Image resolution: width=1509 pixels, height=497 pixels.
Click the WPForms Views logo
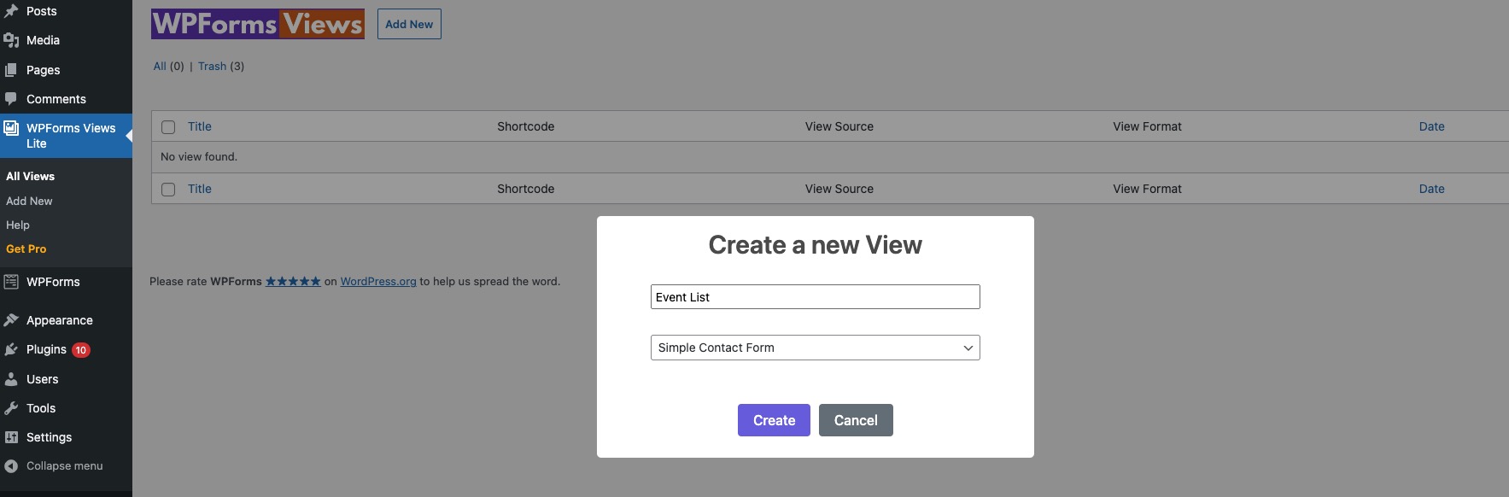[258, 24]
